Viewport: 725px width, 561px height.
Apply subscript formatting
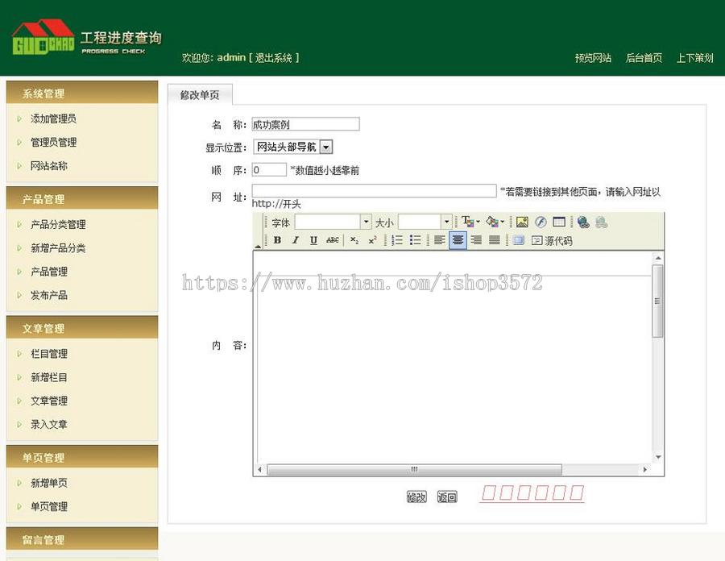354,240
